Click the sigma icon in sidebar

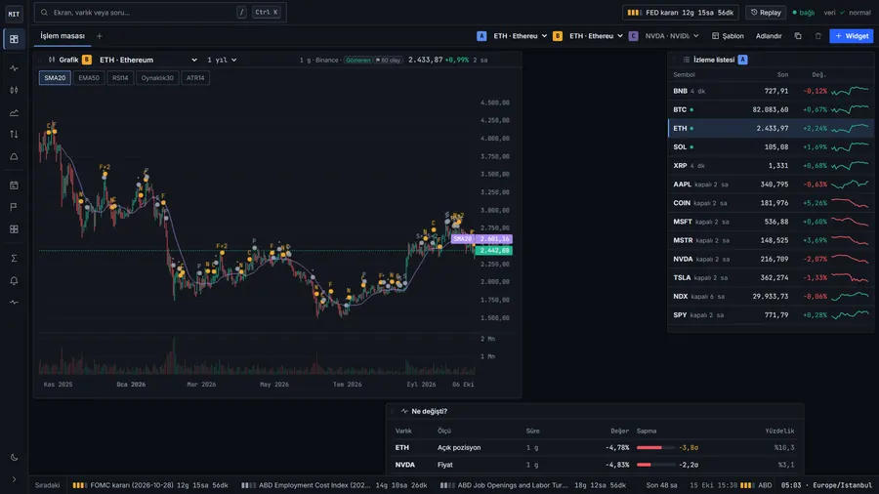click(14, 258)
